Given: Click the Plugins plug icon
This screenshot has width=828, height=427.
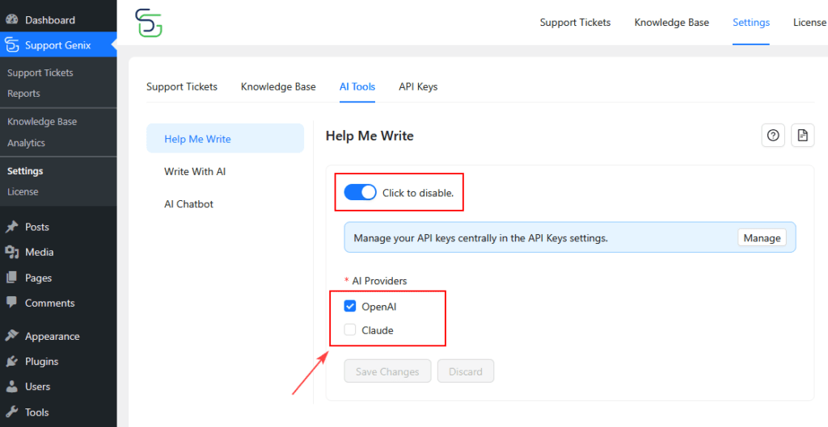Looking at the screenshot, I should point(11,362).
